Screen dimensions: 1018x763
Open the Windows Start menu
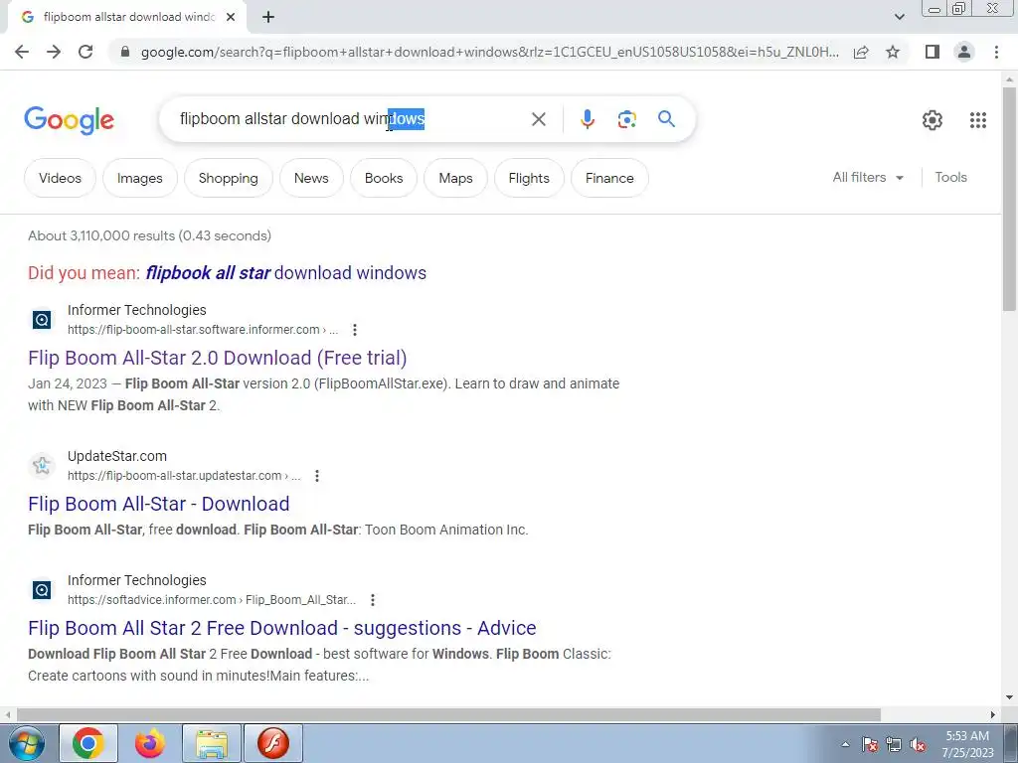(26, 743)
